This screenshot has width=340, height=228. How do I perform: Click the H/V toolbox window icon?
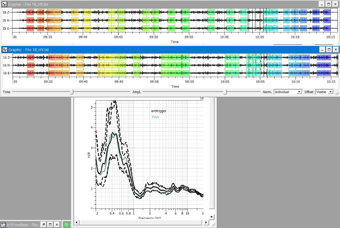3,225
